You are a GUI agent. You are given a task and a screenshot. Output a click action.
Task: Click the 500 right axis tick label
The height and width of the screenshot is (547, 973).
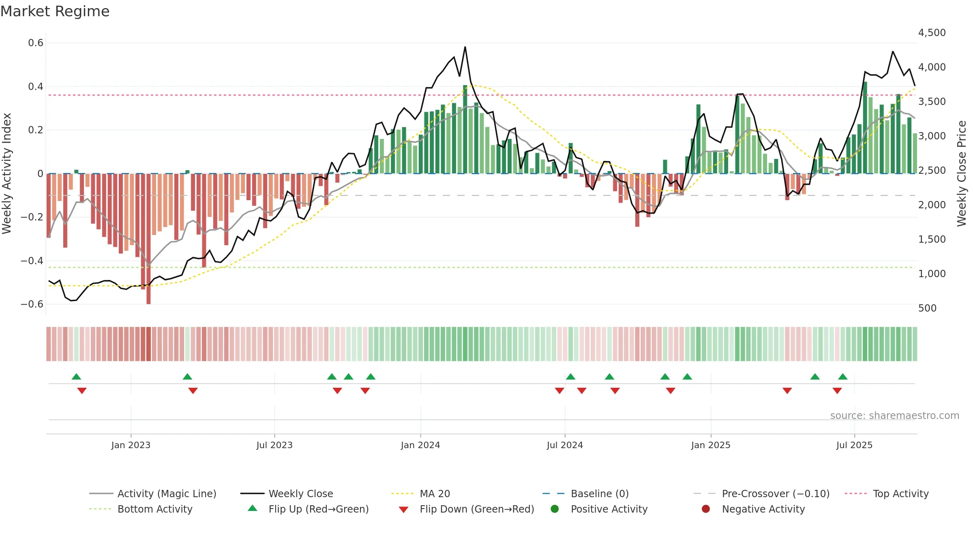pyautogui.click(x=927, y=308)
